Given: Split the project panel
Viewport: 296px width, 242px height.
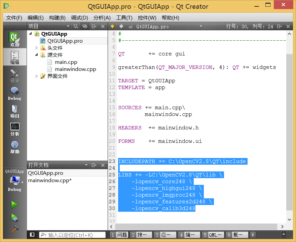Looking at the screenshot, I should [x=94, y=27].
